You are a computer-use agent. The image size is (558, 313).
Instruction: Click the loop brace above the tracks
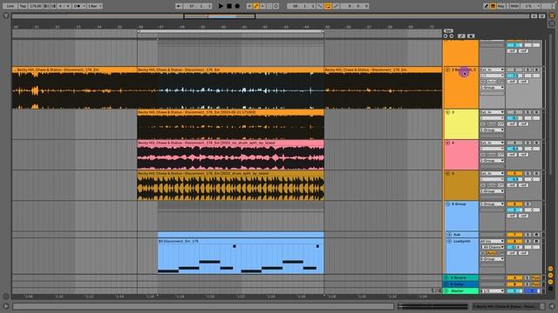pyautogui.click(x=230, y=31)
